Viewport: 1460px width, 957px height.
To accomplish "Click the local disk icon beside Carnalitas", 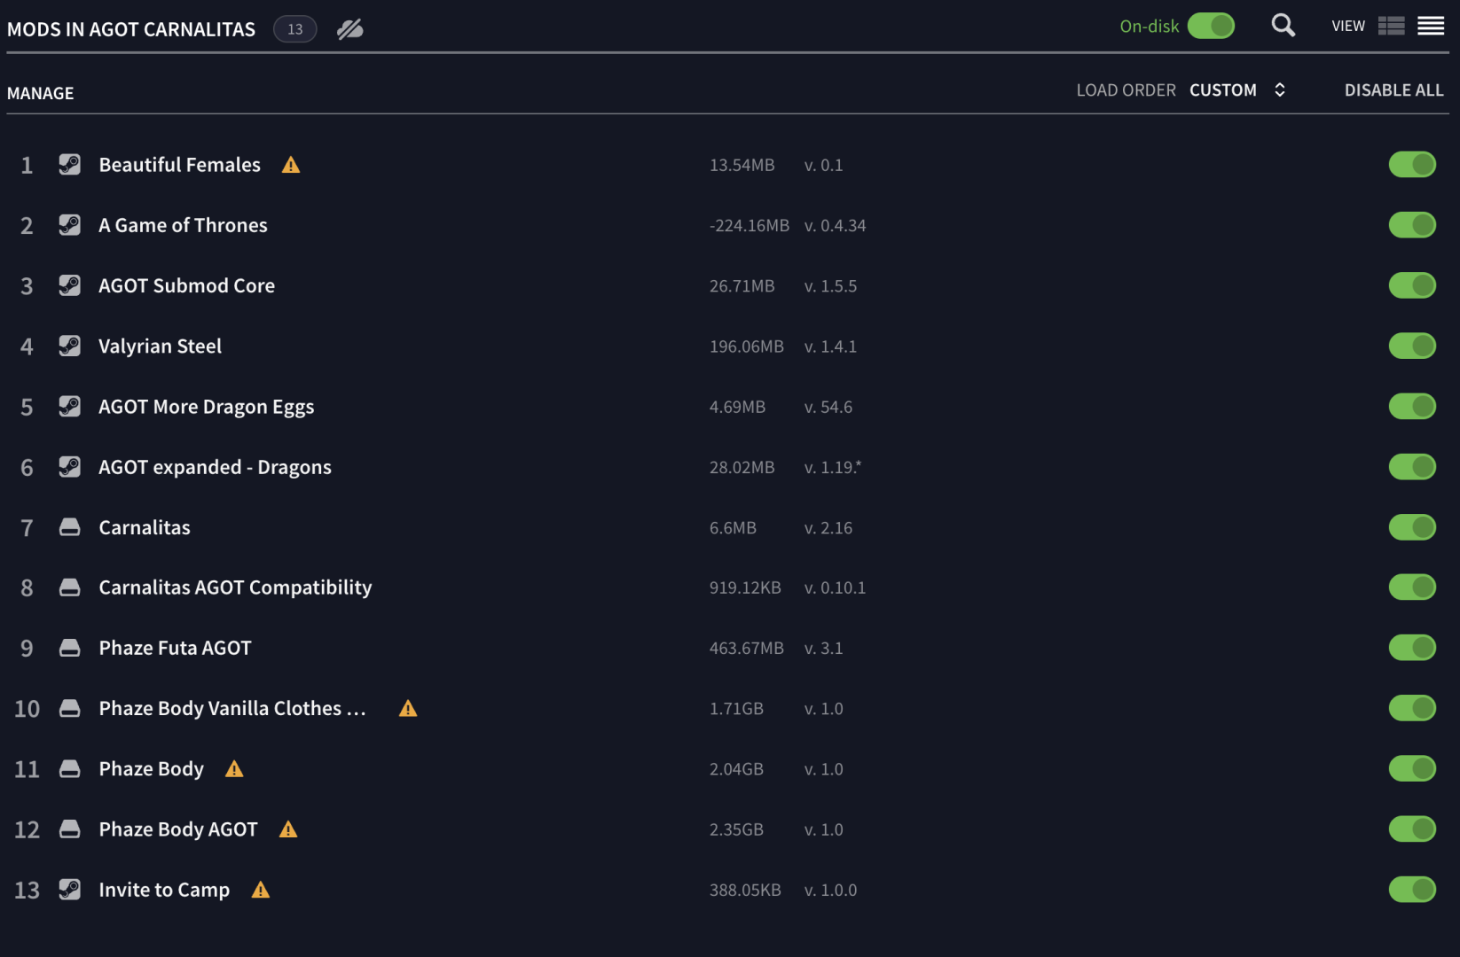I will point(69,527).
